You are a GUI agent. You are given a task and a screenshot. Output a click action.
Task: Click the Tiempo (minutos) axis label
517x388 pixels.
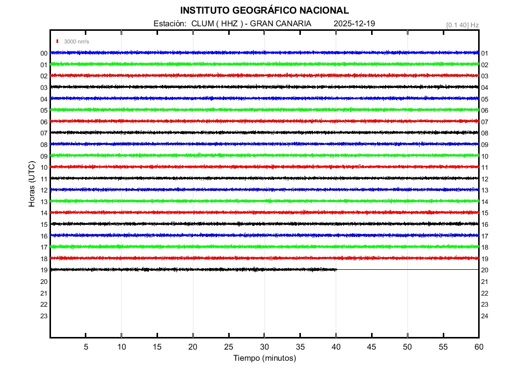click(264, 358)
